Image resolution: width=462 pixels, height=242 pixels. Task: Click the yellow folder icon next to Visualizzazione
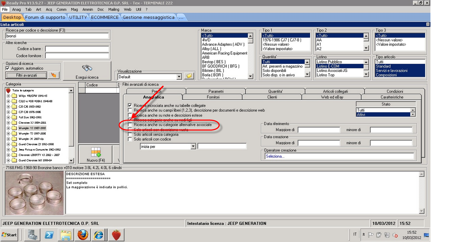(189, 76)
